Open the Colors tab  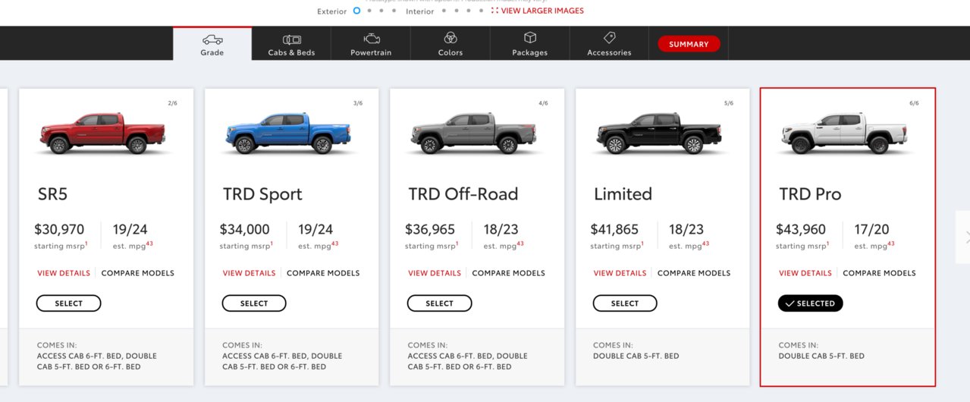coord(450,44)
